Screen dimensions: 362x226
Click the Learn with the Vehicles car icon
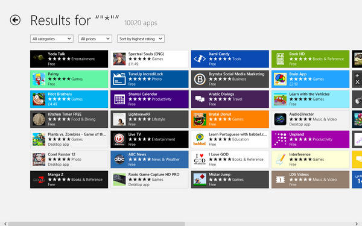click(x=281, y=99)
